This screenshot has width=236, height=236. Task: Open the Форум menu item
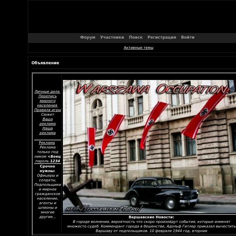(x=88, y=37)
